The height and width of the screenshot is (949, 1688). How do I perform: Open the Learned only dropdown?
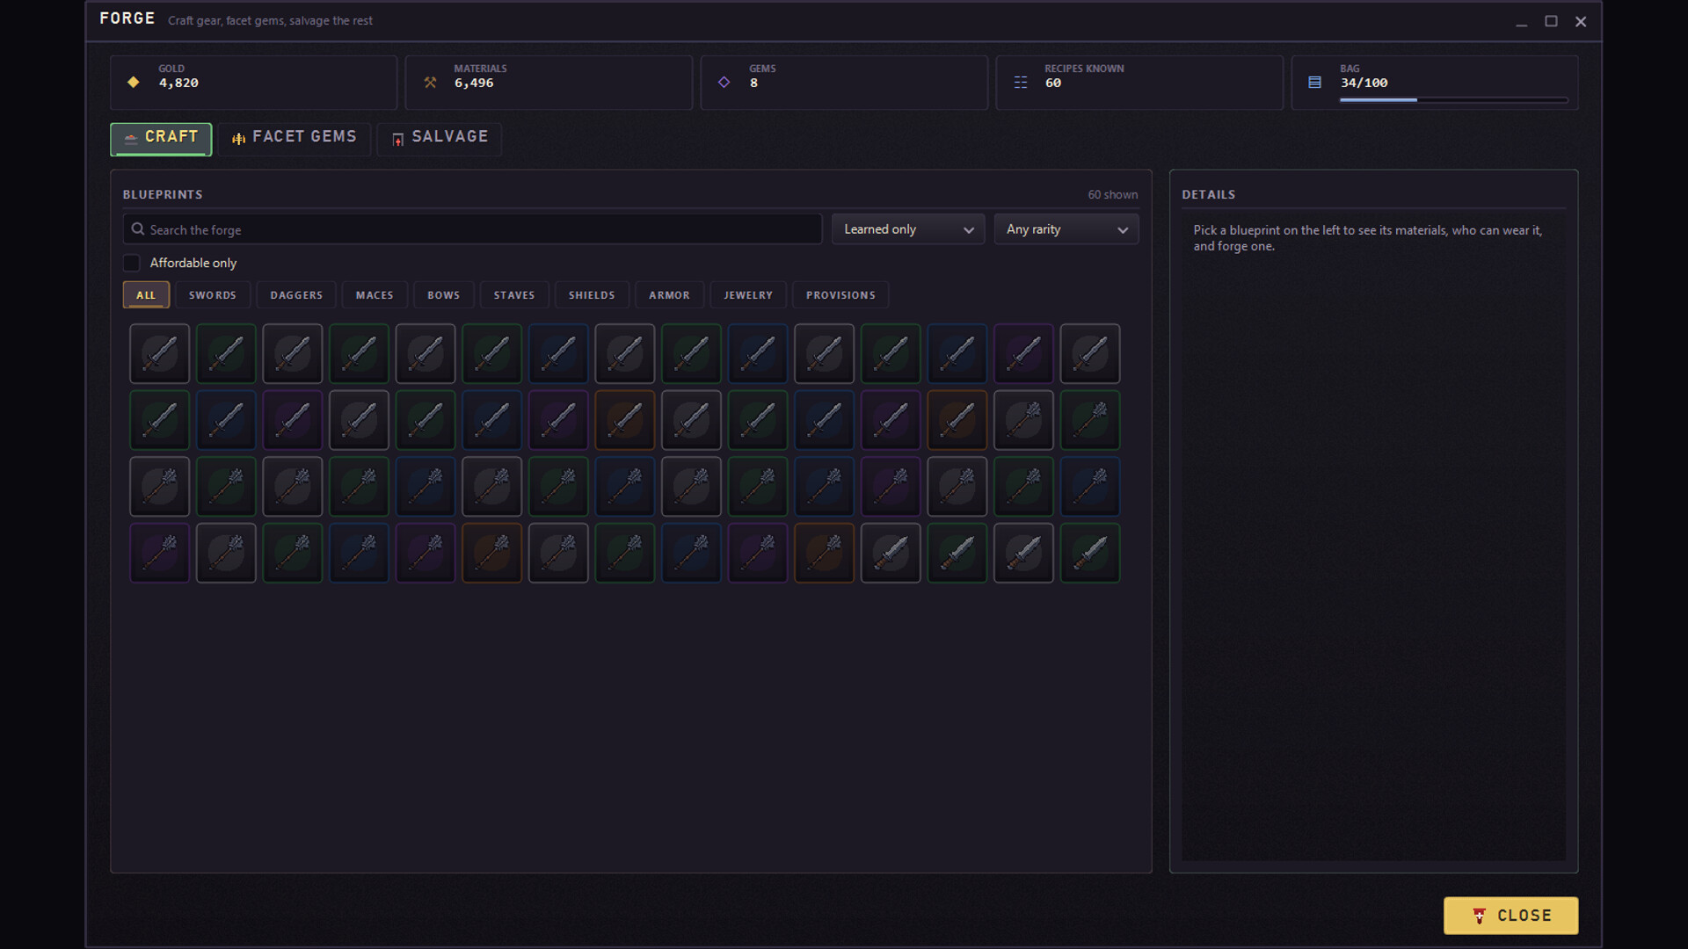(908, 229)
